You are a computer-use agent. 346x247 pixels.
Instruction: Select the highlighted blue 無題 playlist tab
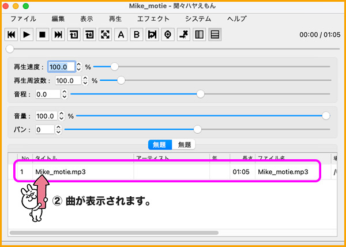point(160,145)
